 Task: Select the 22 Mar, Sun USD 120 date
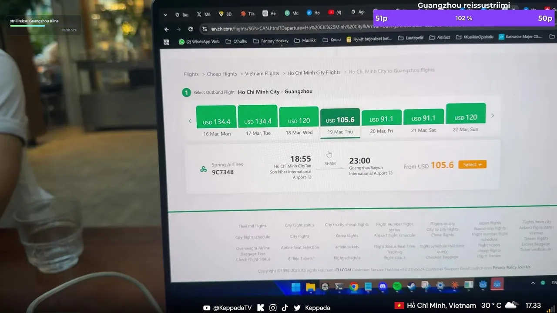tap(466, 117)
